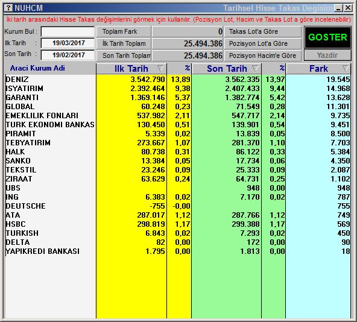Click the percent icon after Ilk Tarih

[187, 68]
